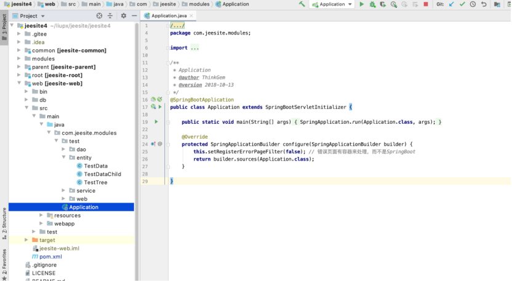Screen dimensions: 512x282
Task: Click the Build project hammer icon
Action: coord(302,4)
